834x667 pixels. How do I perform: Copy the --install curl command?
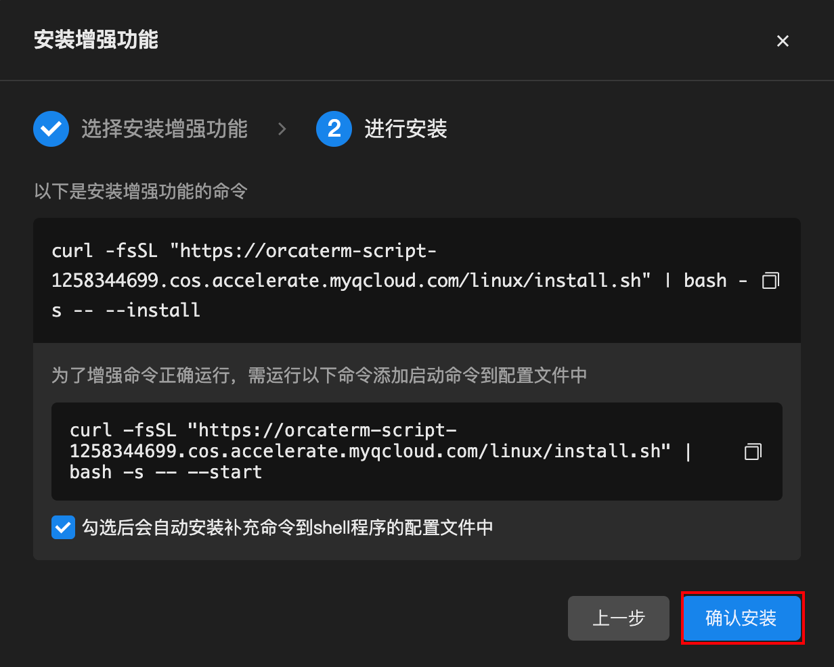[x=770, y=281]
